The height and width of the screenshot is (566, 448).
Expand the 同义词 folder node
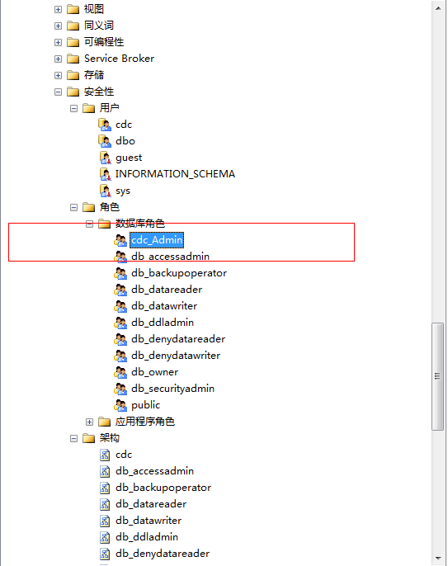point(58,26)
